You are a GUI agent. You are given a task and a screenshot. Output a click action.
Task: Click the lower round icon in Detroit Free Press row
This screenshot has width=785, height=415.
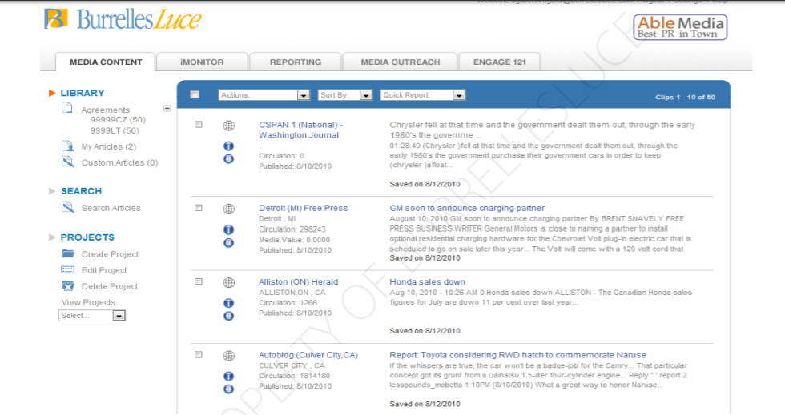pos(229,243)
